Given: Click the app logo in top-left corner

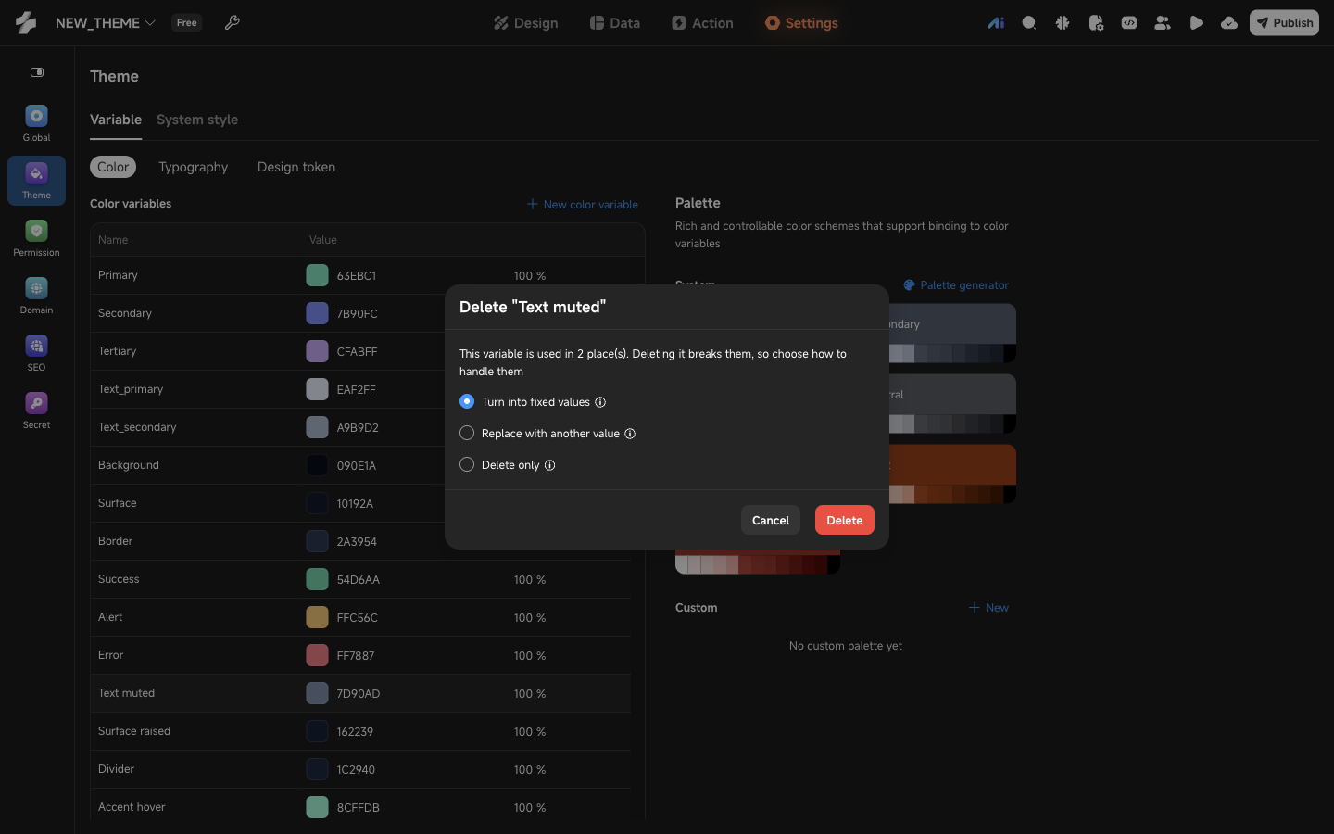Looking at the screenshot, I should (26, 22).
